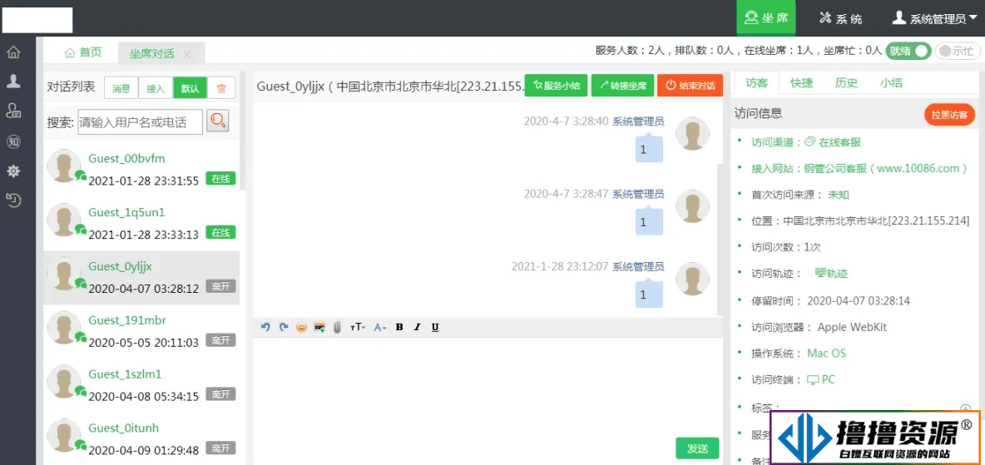Open the agent management icon in sidebar
Screen dimensions: 985x465
(13, 111)
